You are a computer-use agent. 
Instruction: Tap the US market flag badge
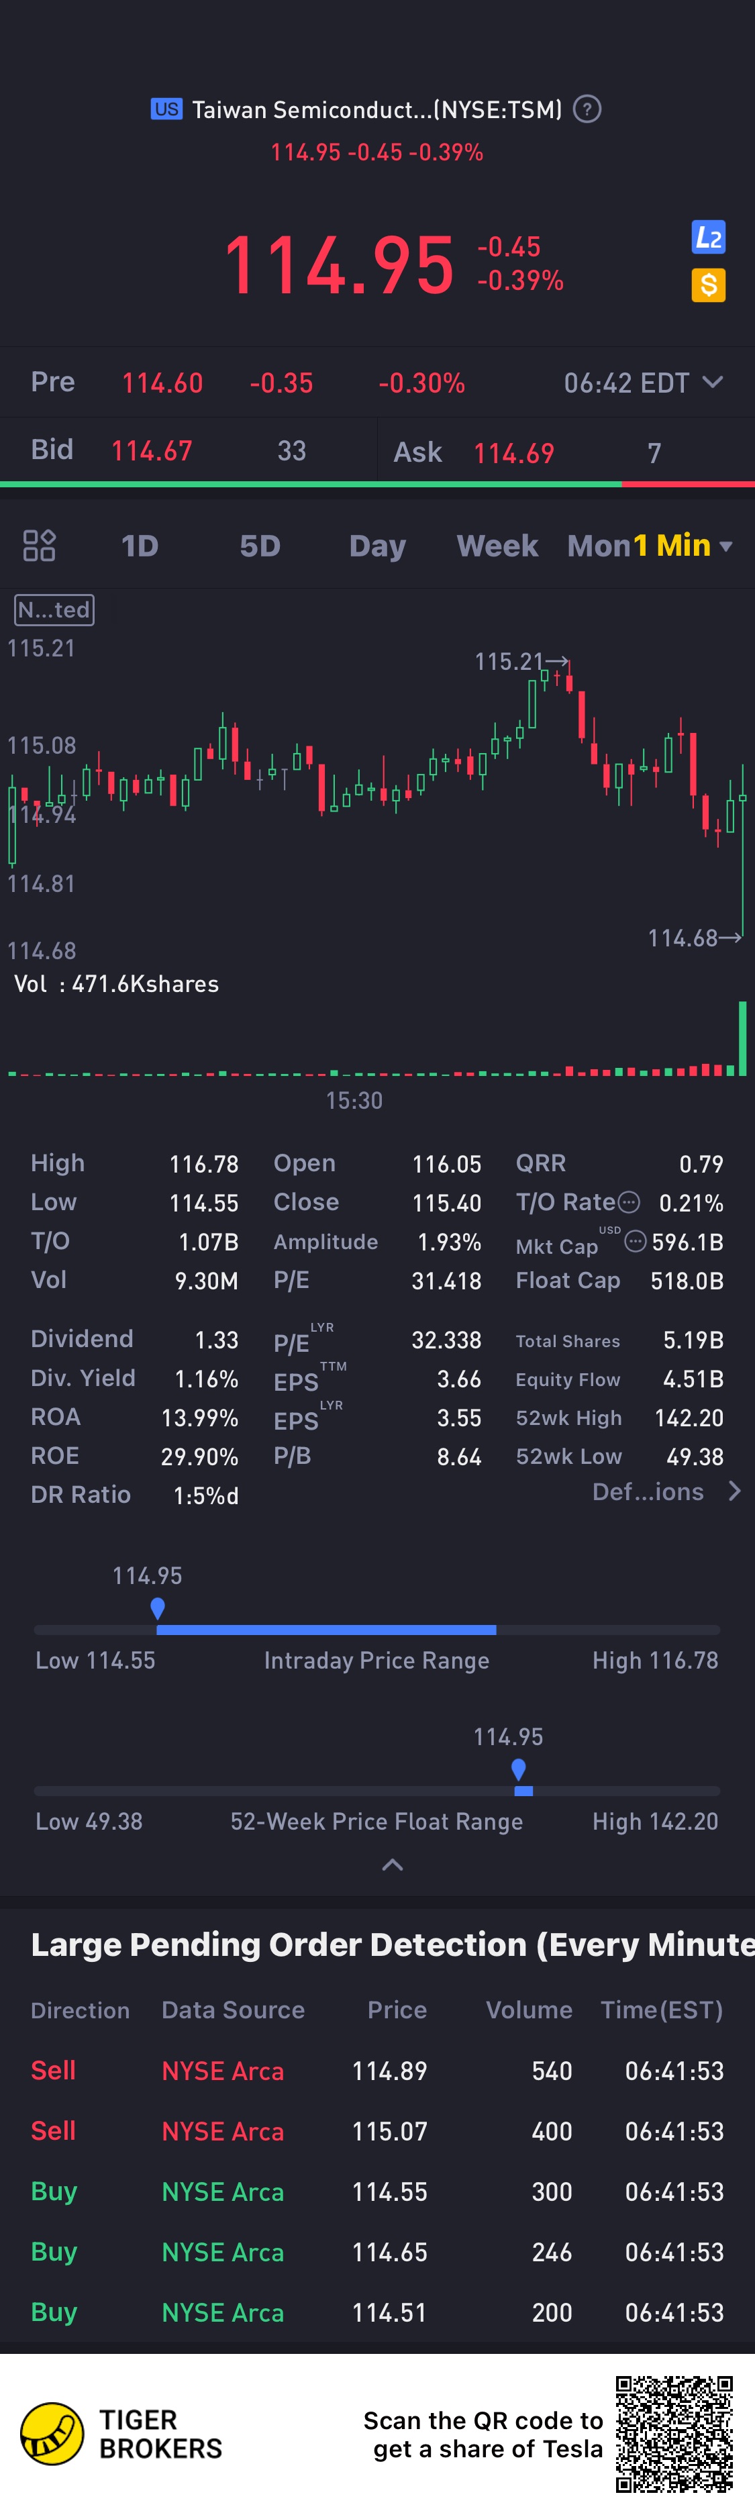point(167,109)
